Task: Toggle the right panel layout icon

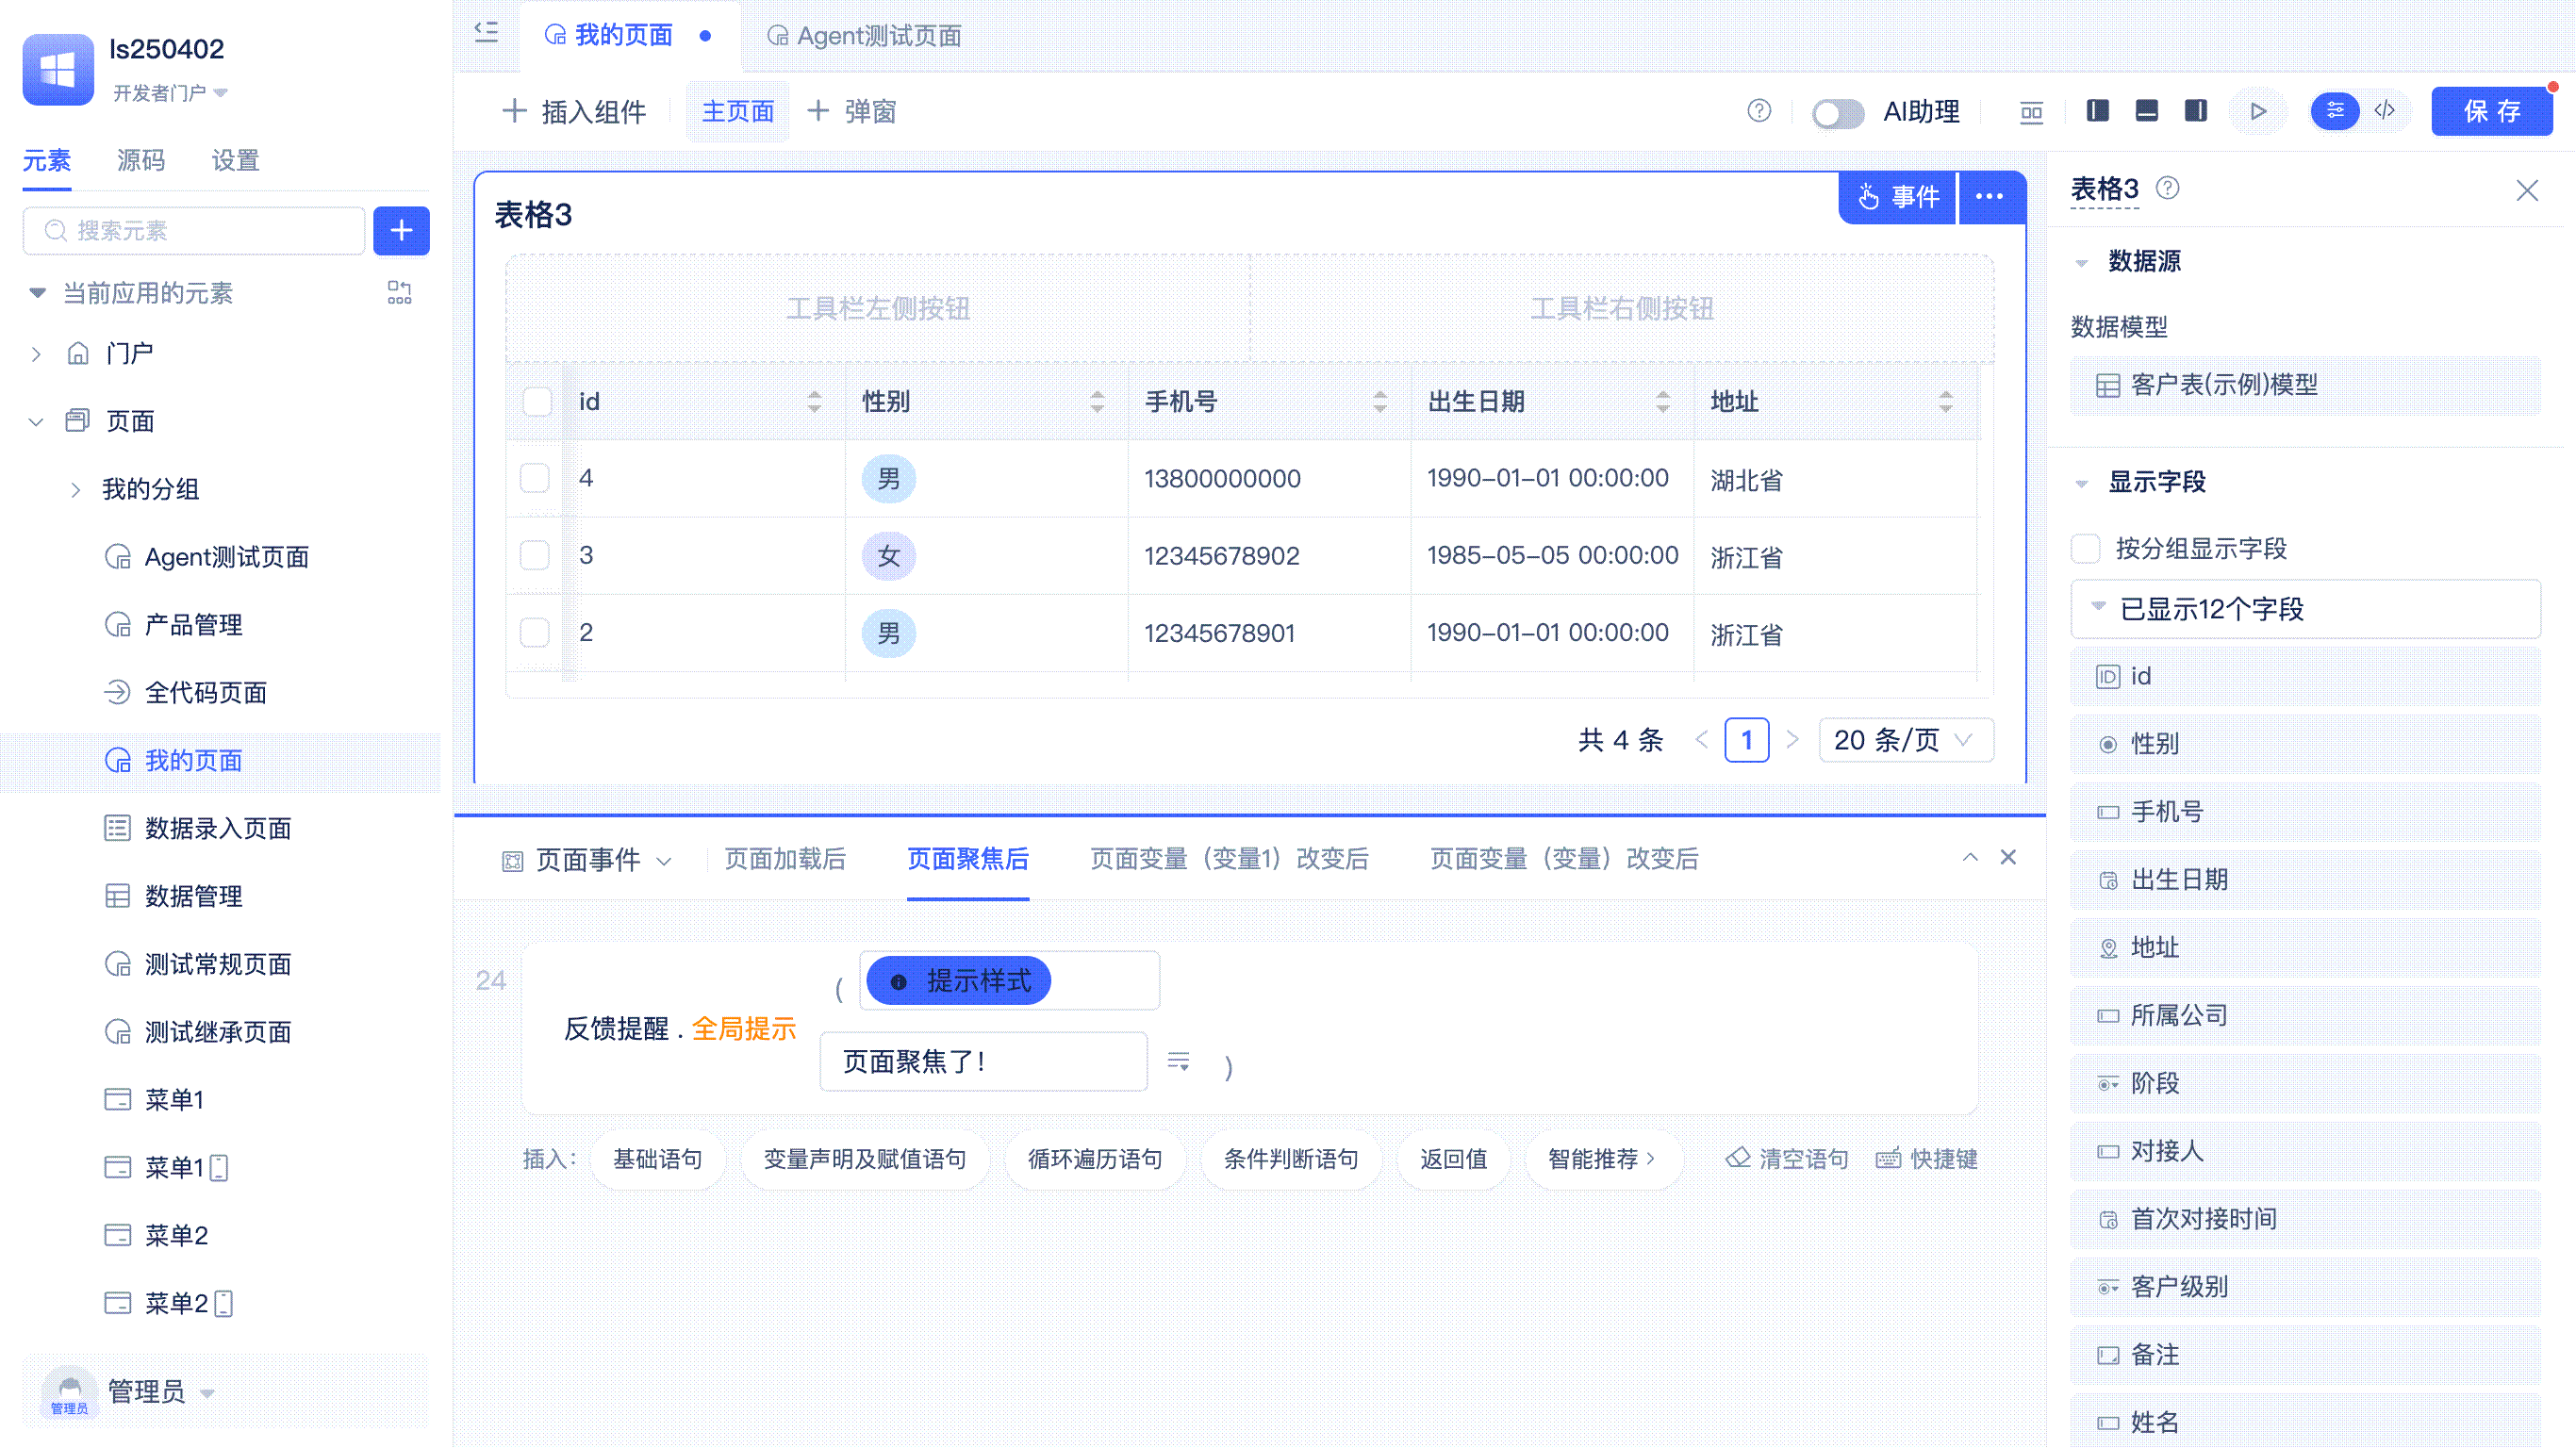Action: click(2196, 111)
